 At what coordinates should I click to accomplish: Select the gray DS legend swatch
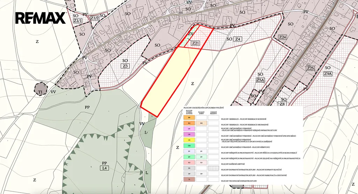189,168
